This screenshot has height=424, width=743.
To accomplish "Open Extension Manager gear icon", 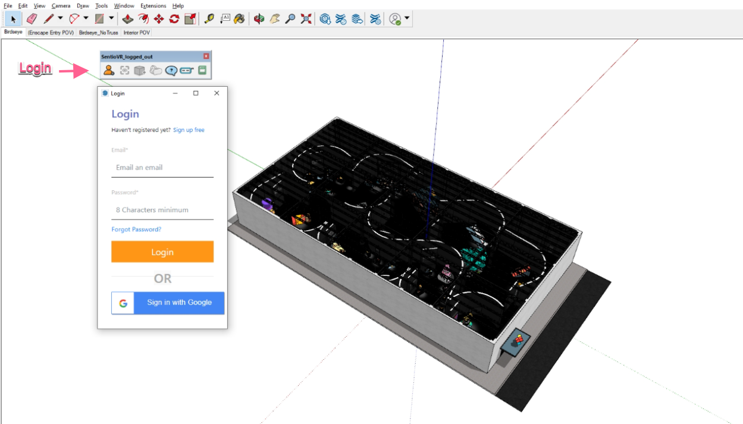I will 375,19.
